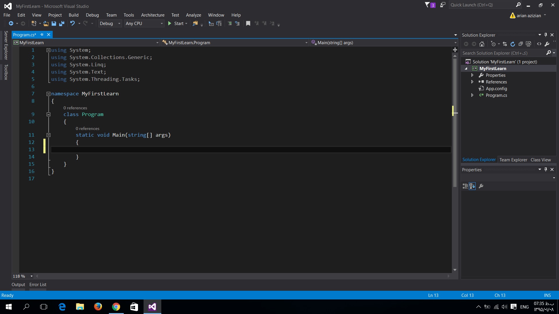
Task: Open the Any CPU platform dropdown
Action: (144, 24)
